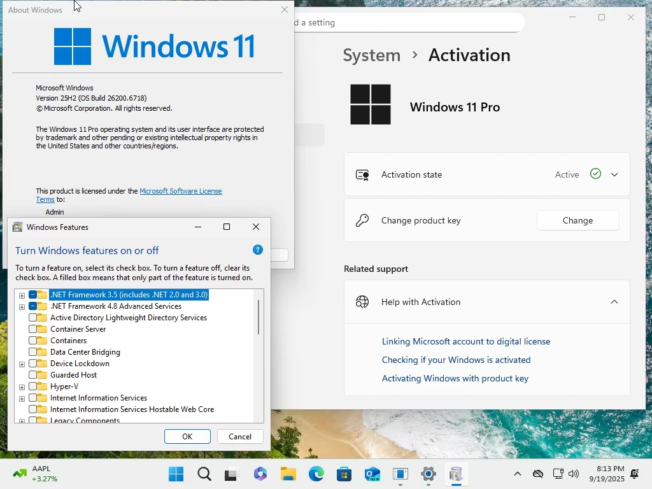Screen dimensions: 652x489
Task: Click the help icon in Windows Features
Action: pyautogui.click(x=258, y=250)
